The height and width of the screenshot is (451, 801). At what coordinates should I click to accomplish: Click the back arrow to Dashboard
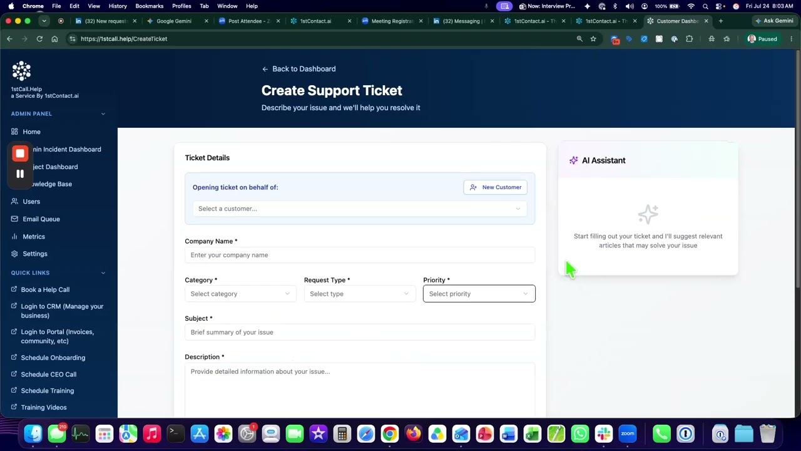click(x=265, y=69)
